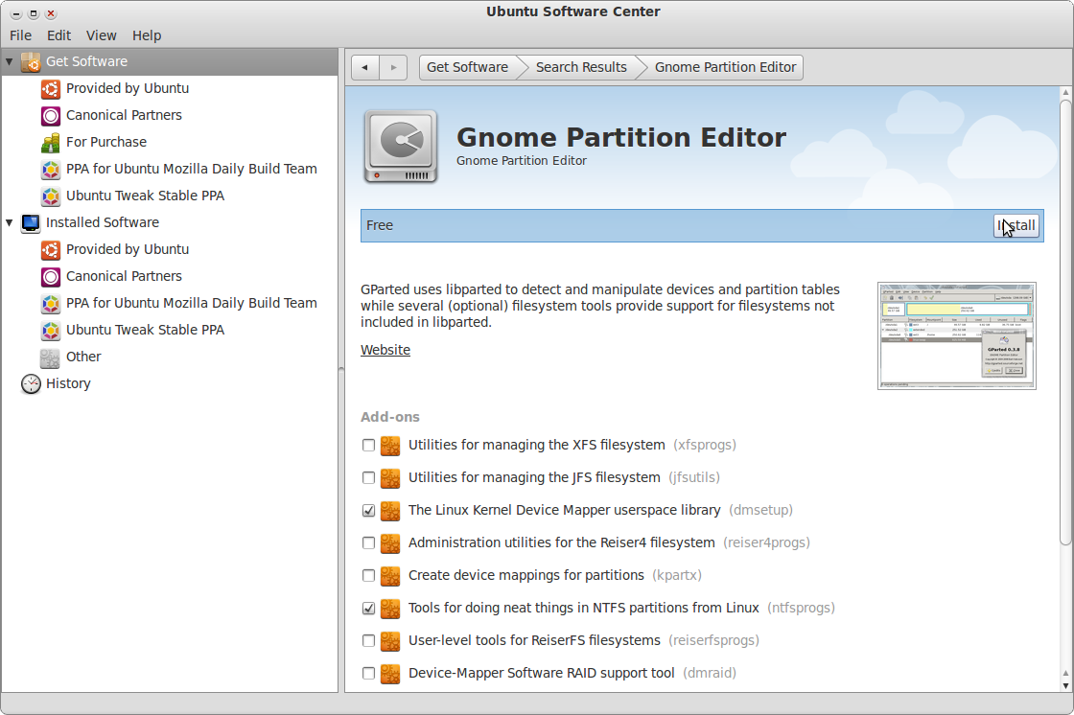Open the File menu
Screen dimensions: 1074x715
(x=20, y=35)
